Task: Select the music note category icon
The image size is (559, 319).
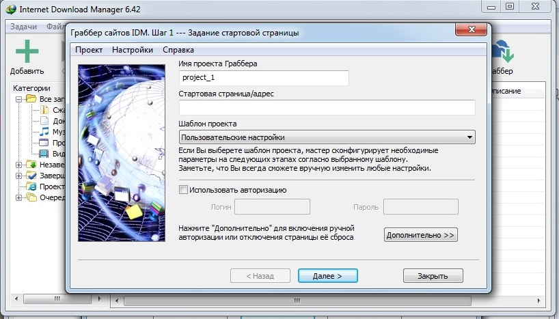Action: [44, 132]
